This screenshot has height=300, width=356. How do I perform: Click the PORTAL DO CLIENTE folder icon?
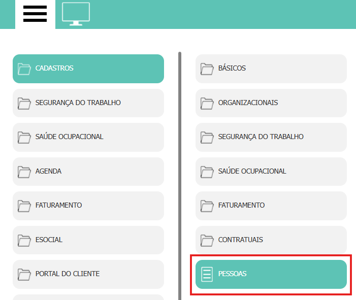pos(24,275)
